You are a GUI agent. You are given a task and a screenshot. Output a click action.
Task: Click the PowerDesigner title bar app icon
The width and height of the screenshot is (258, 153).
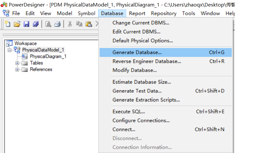[4, 5]
